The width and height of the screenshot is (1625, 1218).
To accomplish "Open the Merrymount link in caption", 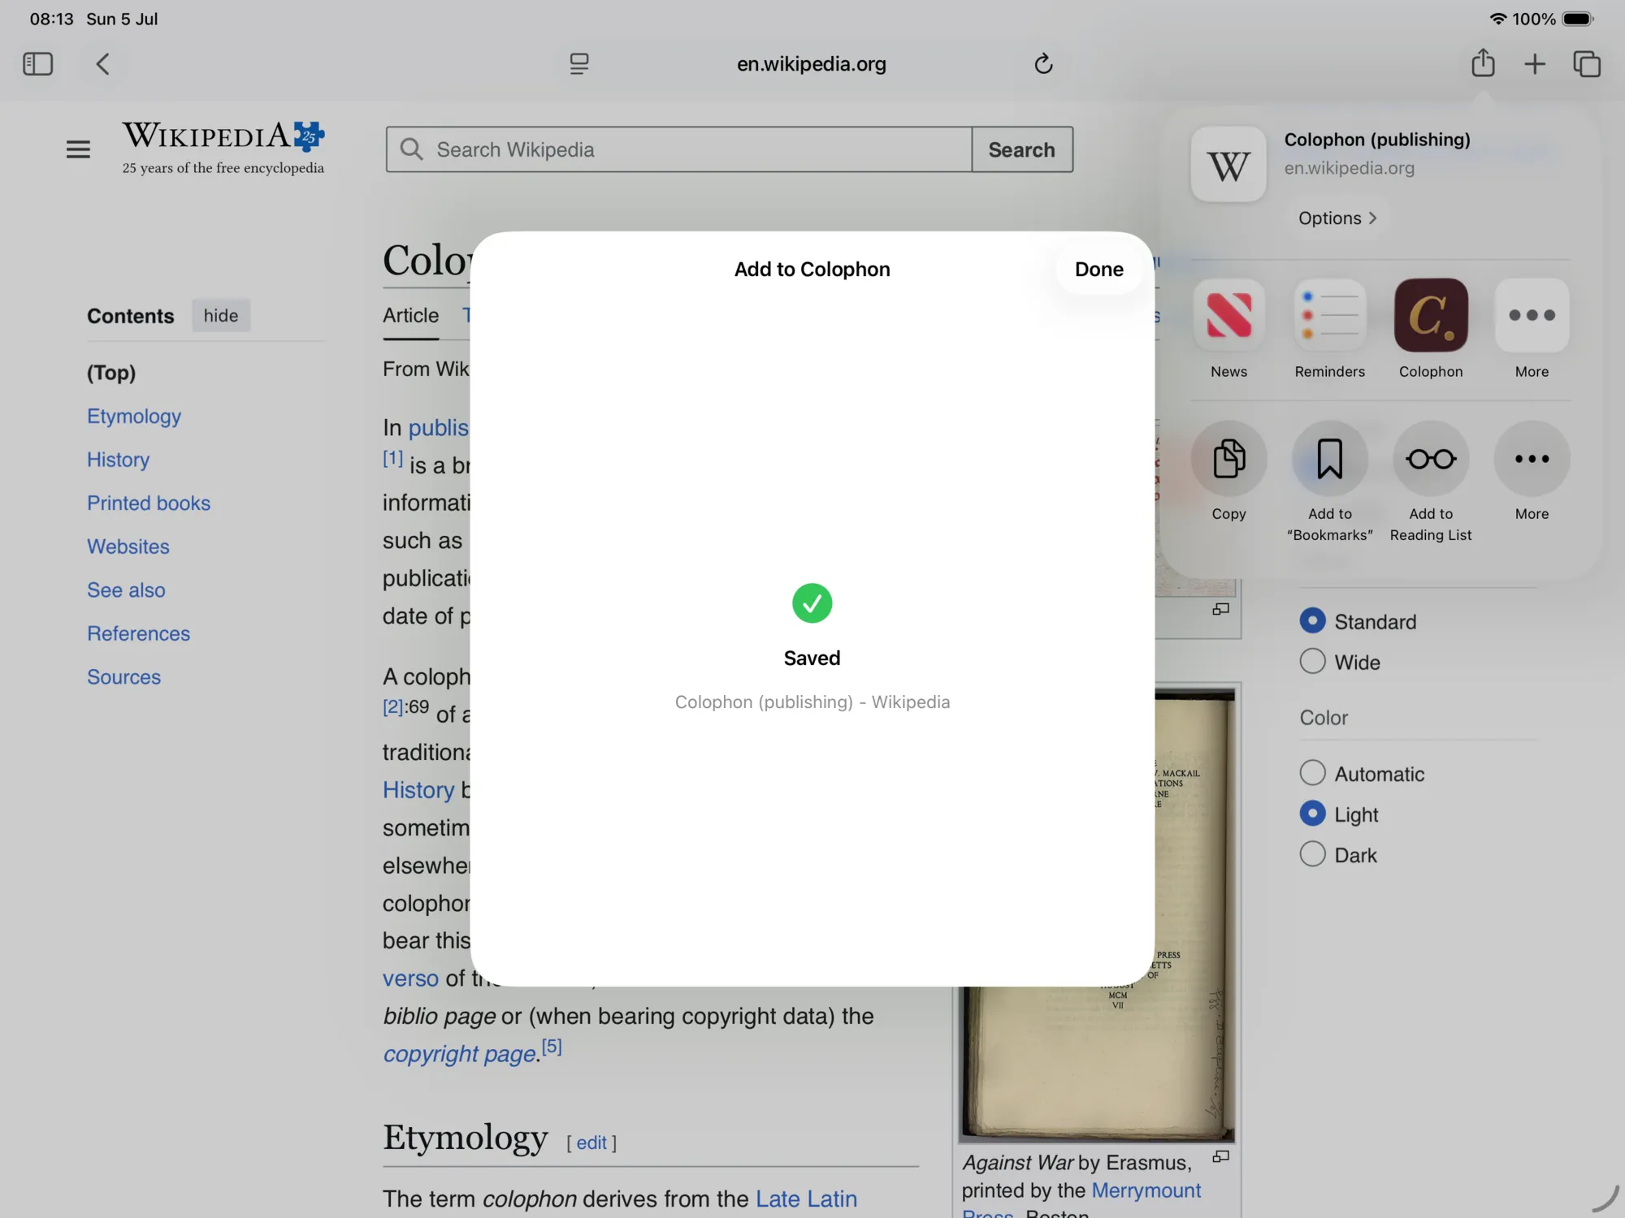I will 1146,1190.
